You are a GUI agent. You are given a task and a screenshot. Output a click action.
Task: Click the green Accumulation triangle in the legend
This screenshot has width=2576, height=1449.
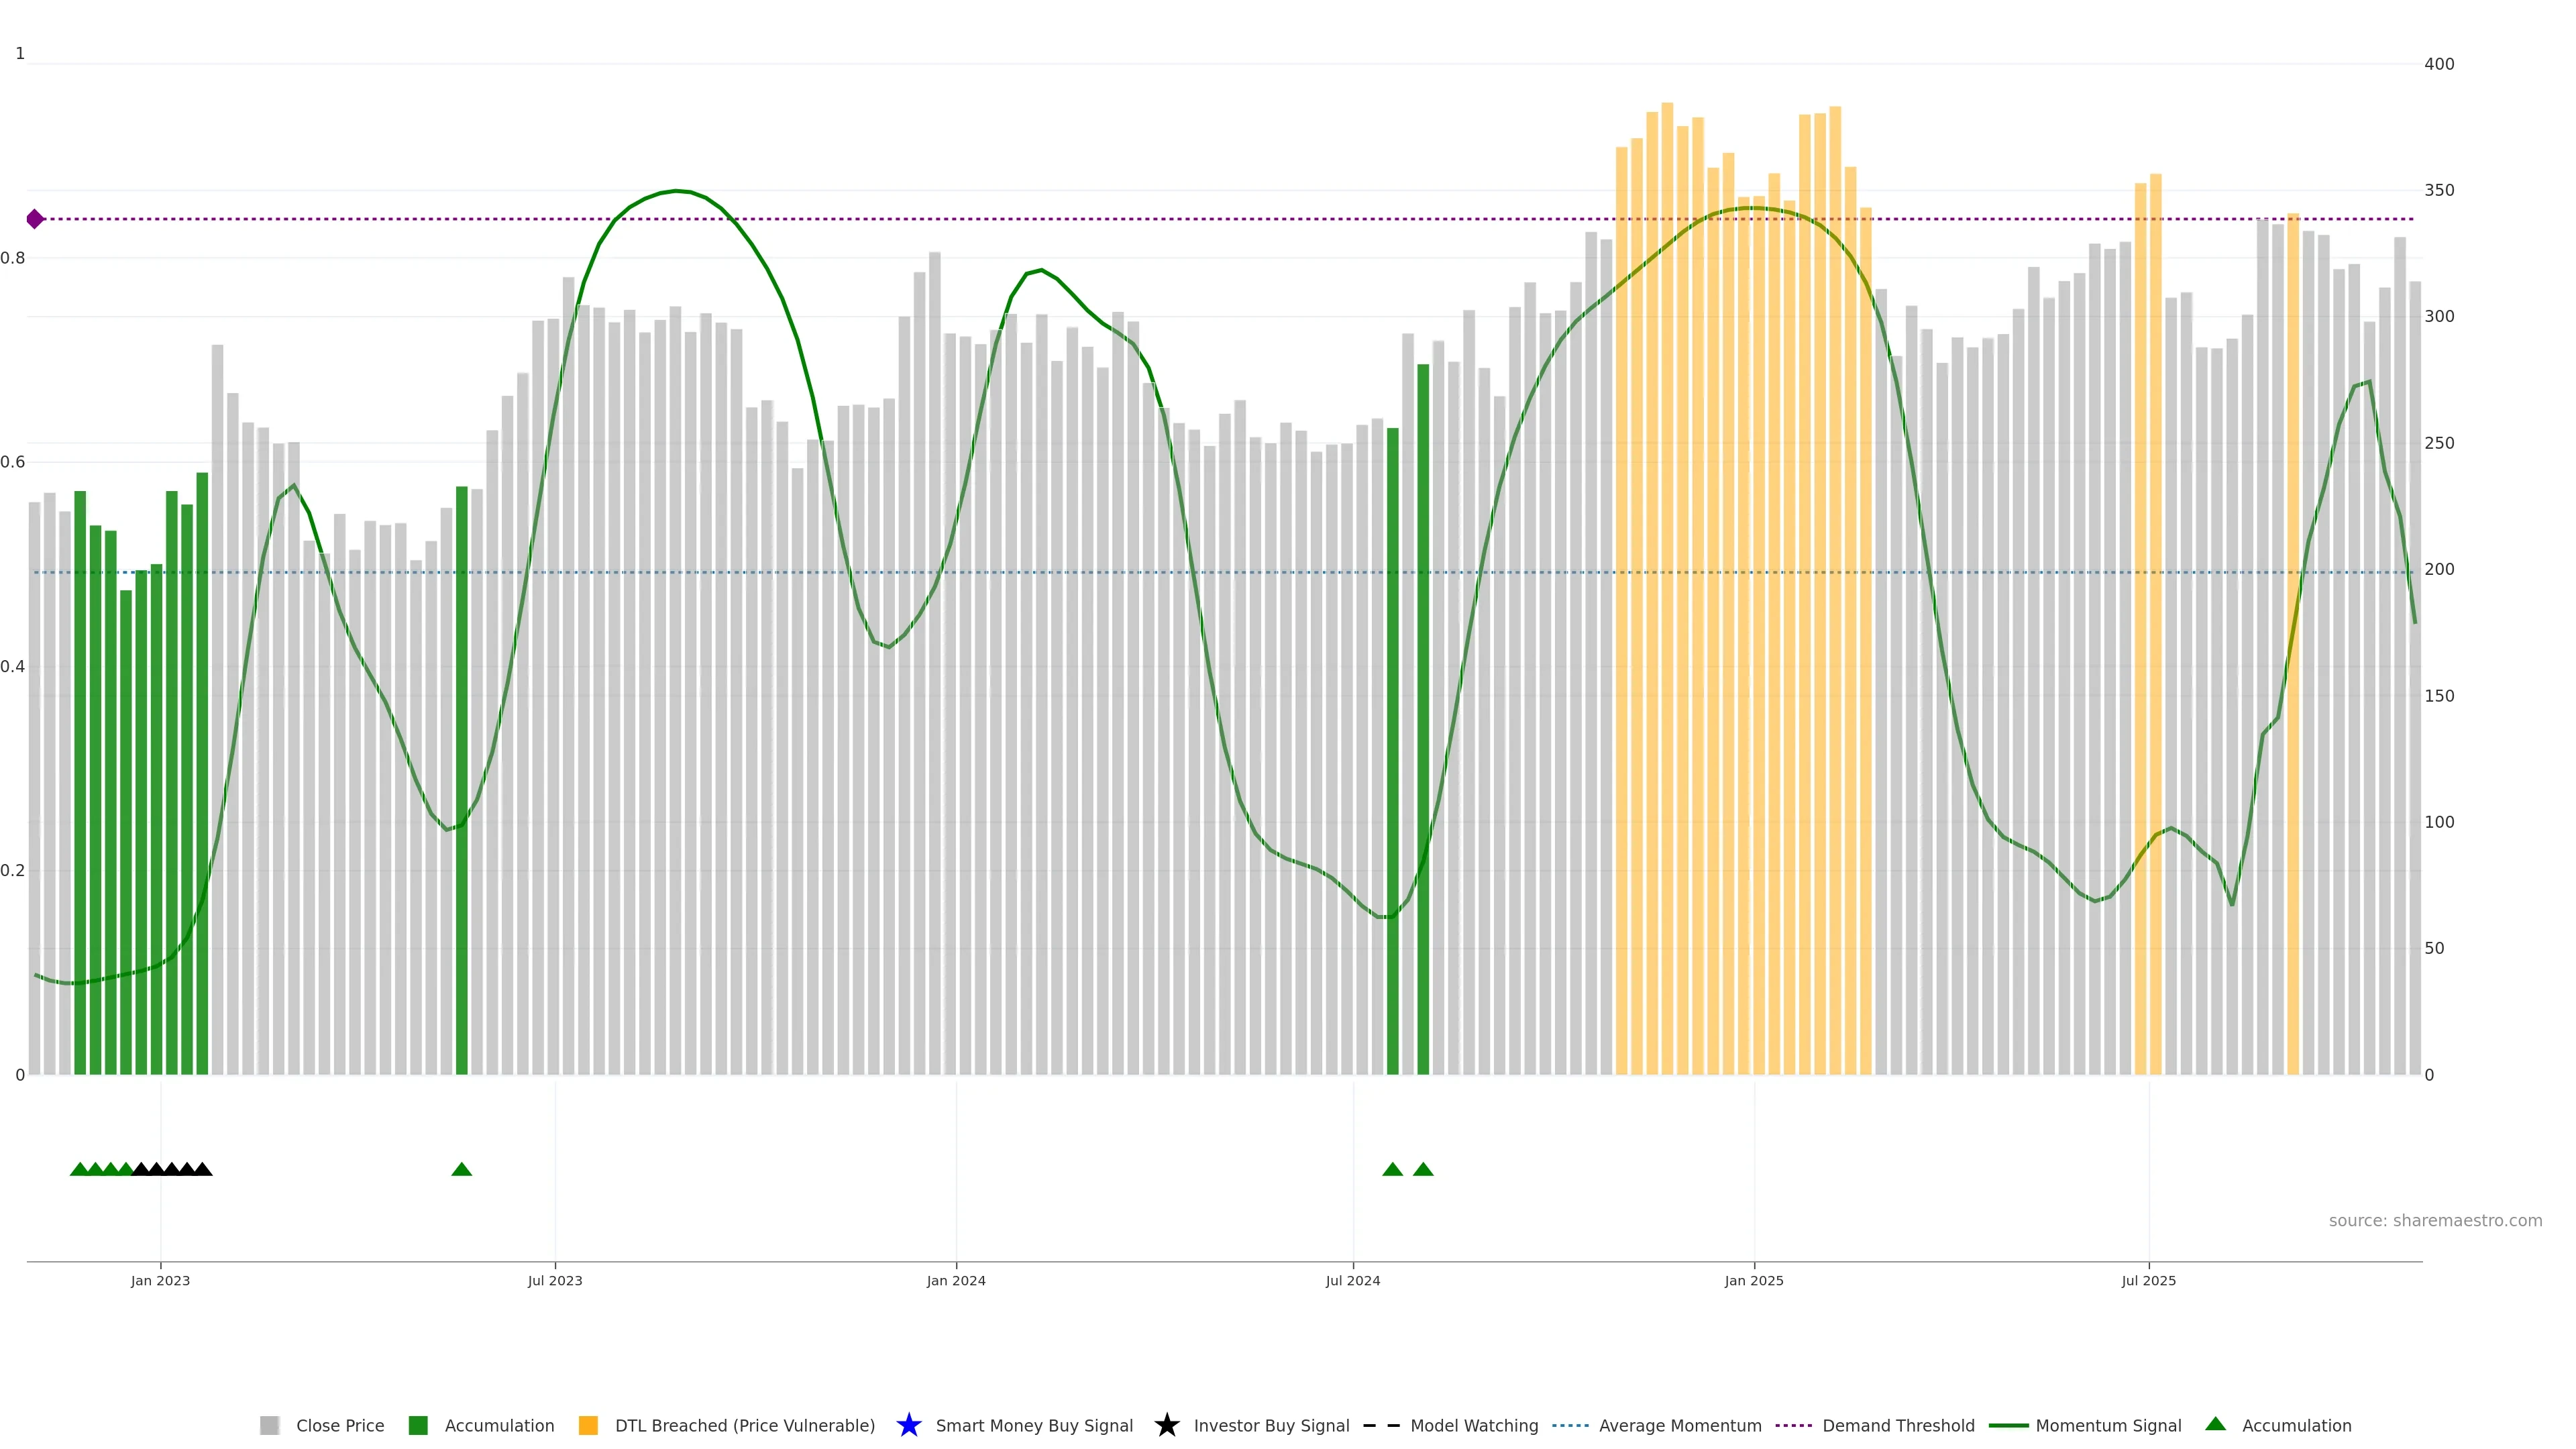coord(2215,1424)
